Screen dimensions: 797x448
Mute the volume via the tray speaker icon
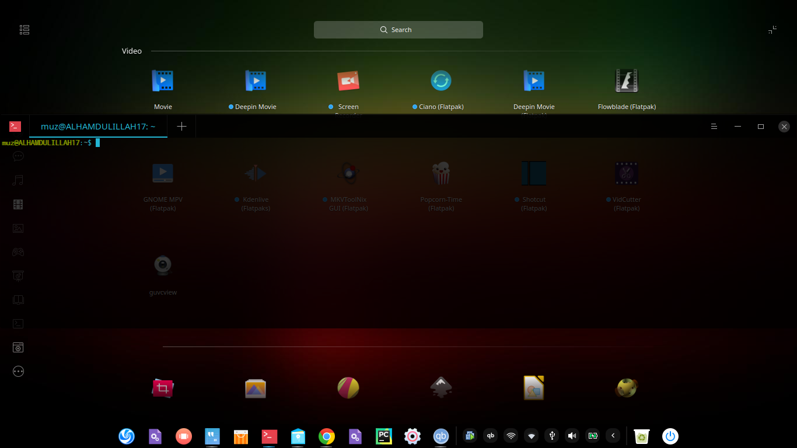572,436
